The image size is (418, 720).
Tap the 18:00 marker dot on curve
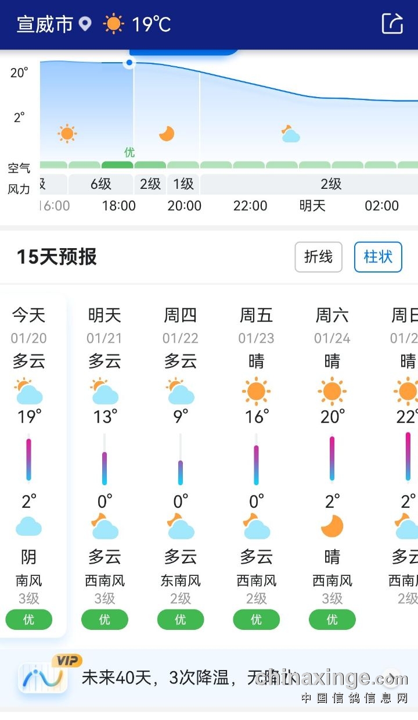tap(129, 63)
